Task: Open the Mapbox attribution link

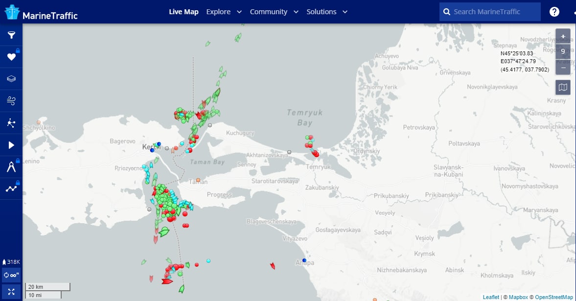Action: coord(518,297)
